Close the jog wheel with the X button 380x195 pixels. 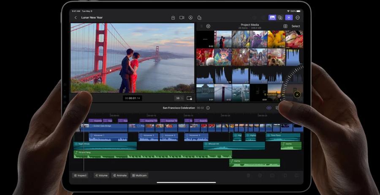coord(297,94)
